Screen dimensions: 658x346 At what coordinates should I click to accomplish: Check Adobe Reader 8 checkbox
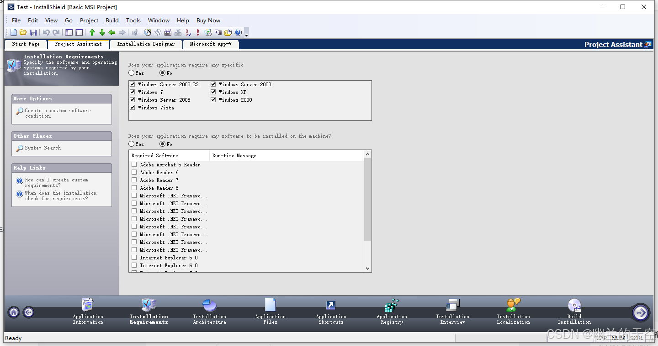[134, 188]
